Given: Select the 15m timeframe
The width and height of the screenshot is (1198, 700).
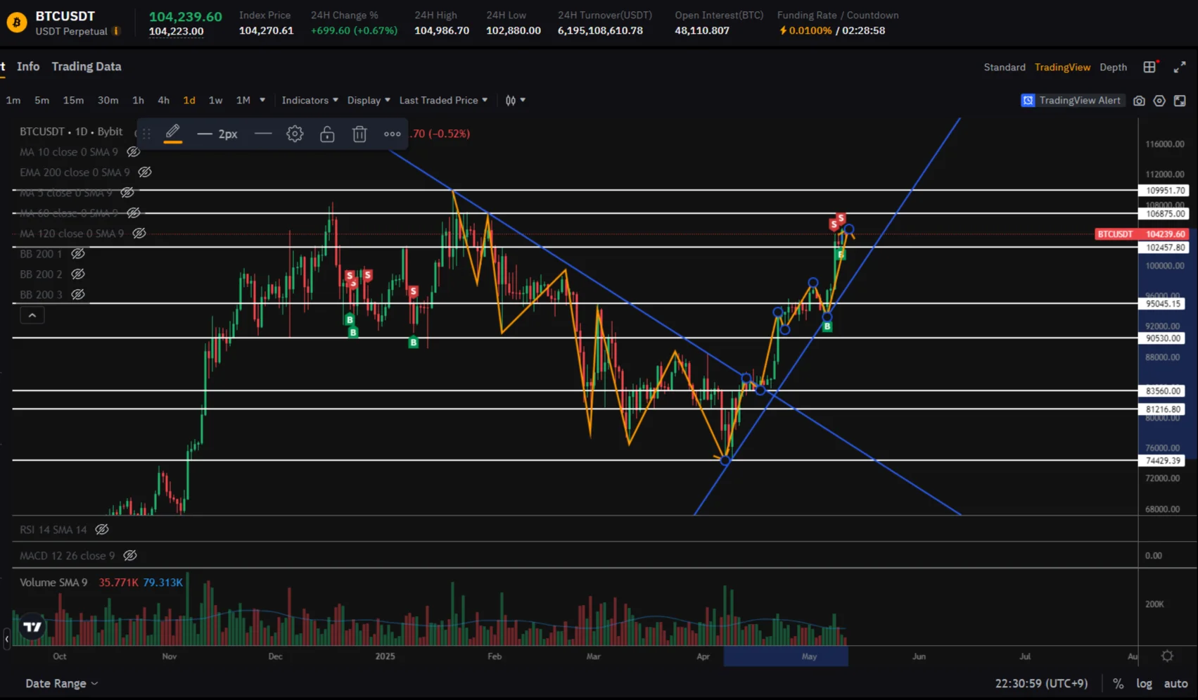Looking at the screenshot, I should coord(73,101).
